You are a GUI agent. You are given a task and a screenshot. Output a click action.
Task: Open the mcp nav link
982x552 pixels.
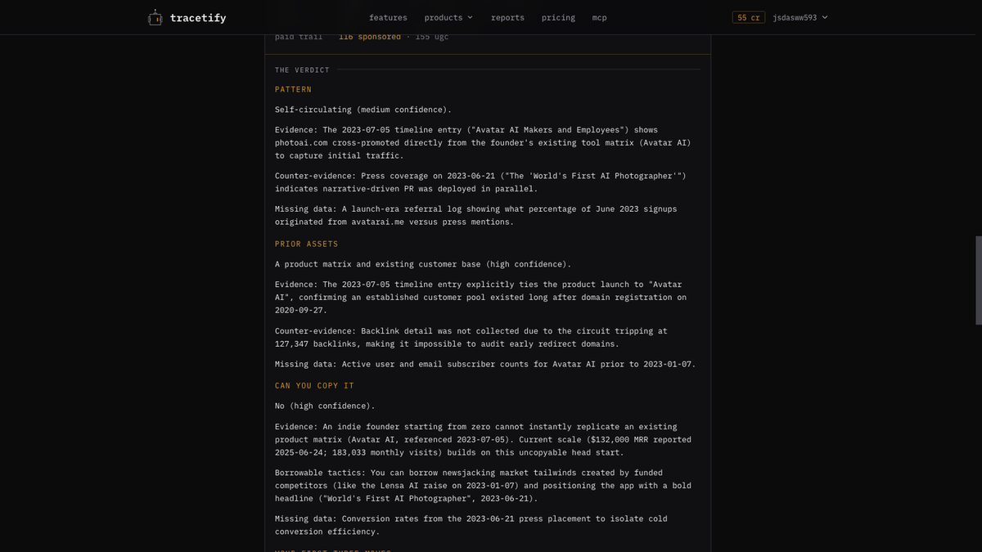(600, 18)
